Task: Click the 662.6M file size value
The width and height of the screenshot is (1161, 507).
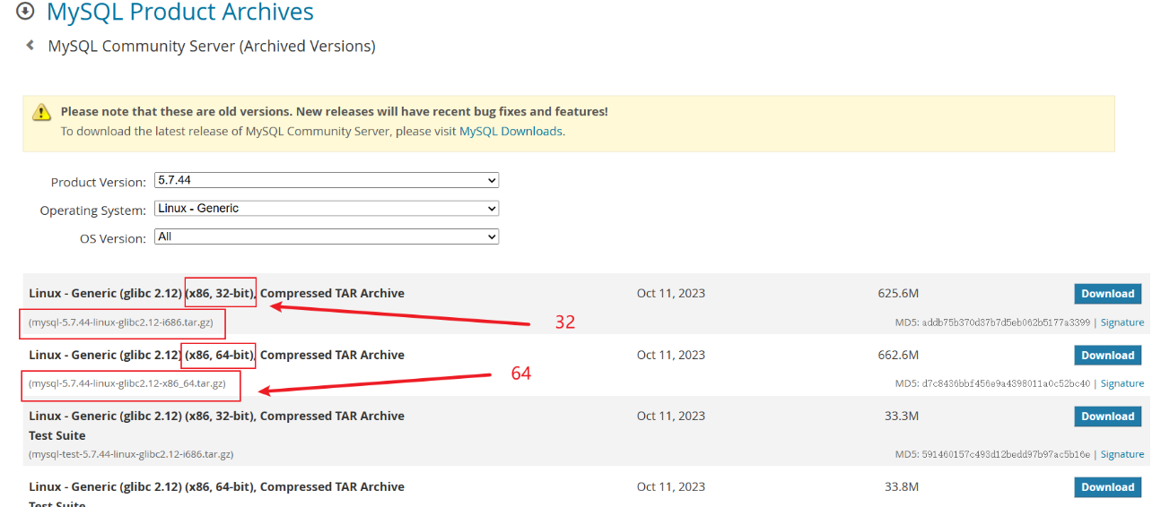Action: point(898,355)
